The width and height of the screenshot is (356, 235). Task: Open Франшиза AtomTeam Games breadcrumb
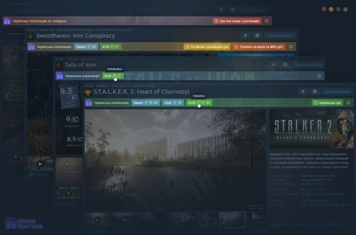point(75,30)
